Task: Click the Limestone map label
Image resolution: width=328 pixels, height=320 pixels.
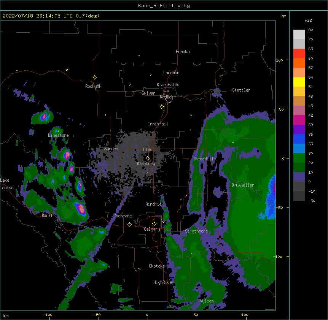Action: point(58,135)
